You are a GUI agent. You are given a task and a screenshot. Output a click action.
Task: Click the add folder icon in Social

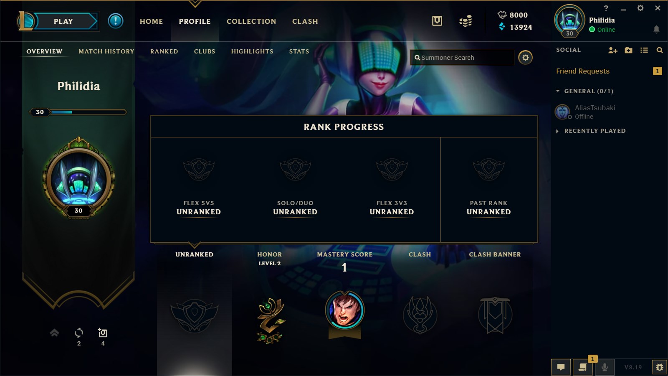(628, 50)
